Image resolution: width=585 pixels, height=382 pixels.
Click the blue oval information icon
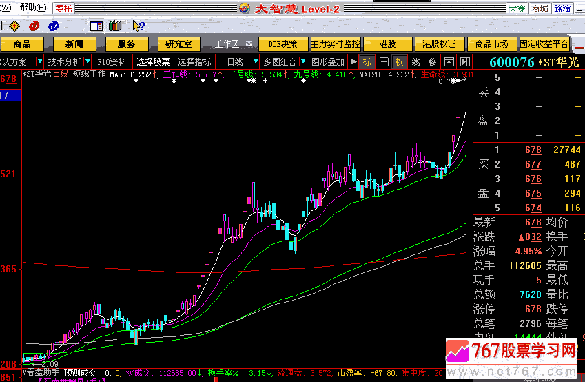pyautogui.click(x=54, y=26)
